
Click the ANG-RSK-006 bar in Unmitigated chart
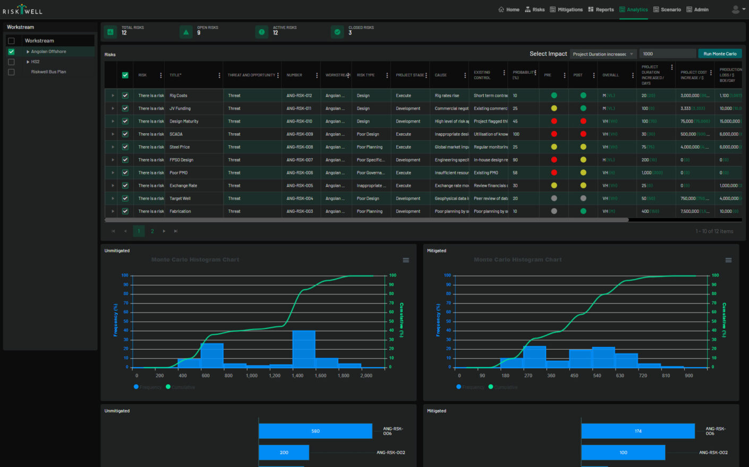[316, 431]
